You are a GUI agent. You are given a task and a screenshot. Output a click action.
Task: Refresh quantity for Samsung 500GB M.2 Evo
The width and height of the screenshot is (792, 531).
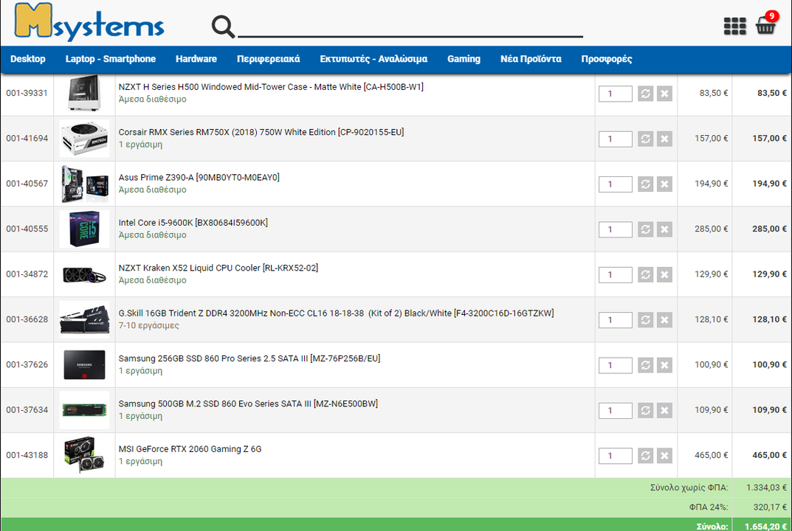(645, 410)
